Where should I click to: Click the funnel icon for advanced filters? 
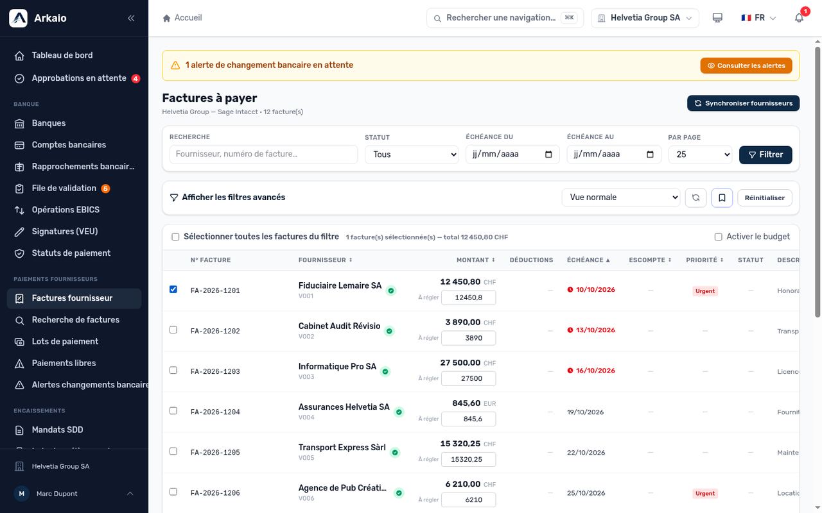coord(173,198)
